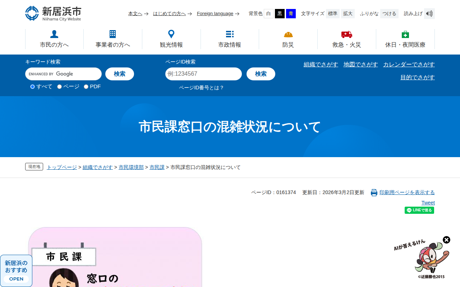Go to 組織でさがす in breadcrumb
460x287 pixels.
pyautogui.click(x=98, y=167)
